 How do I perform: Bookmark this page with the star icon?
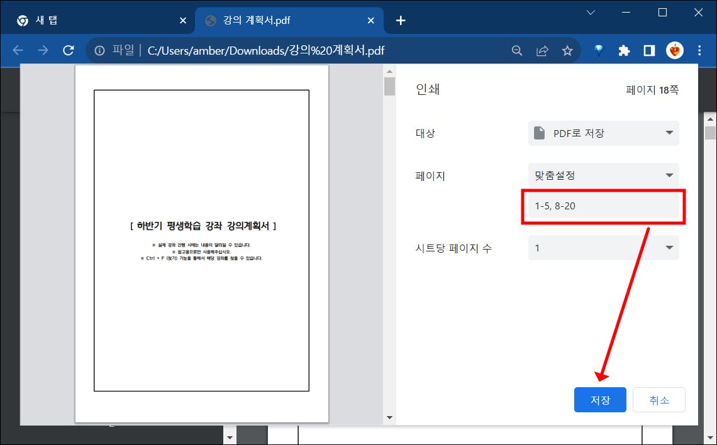click(x=567, y=50)
